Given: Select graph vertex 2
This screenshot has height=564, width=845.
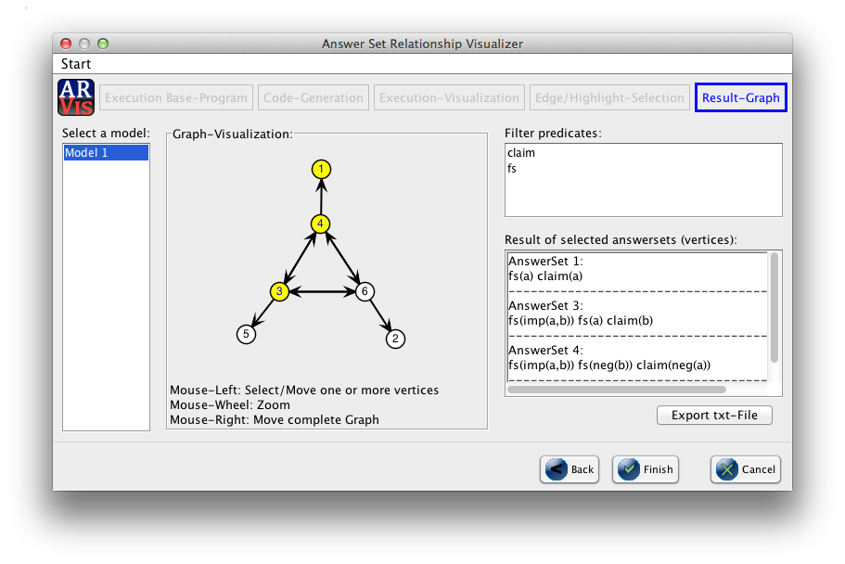Looking at the screenshot, I should 395,338.
